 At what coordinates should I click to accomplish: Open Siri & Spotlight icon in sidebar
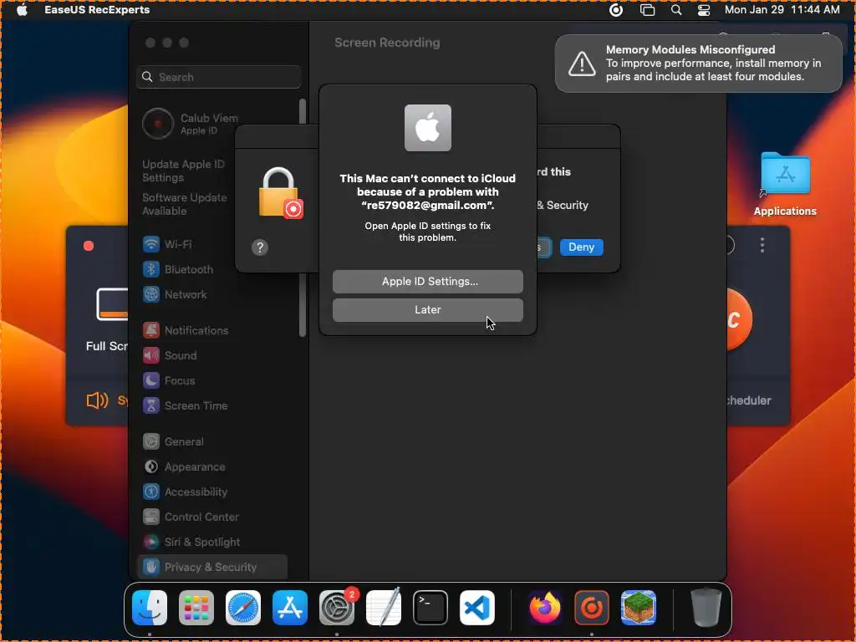151,542
